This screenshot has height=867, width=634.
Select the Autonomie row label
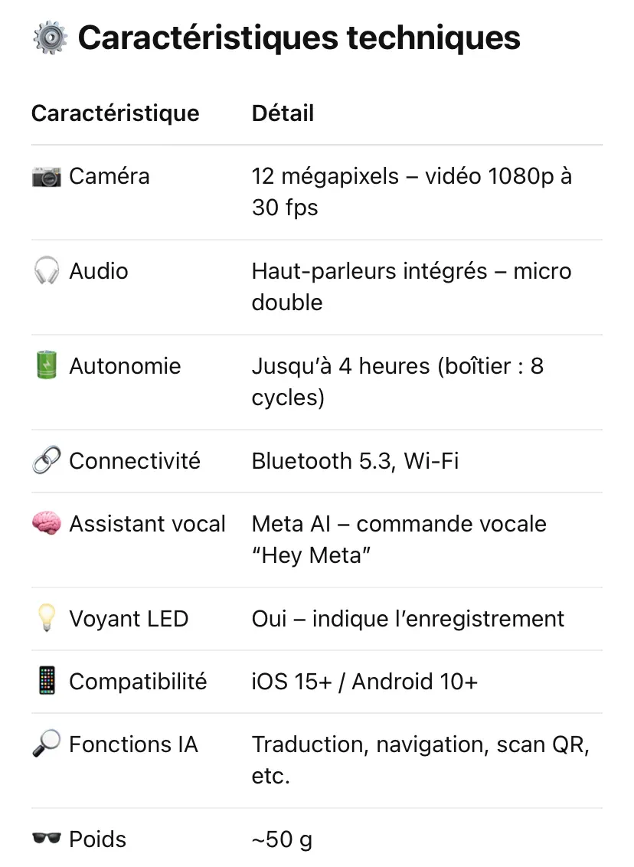(125, 366)
